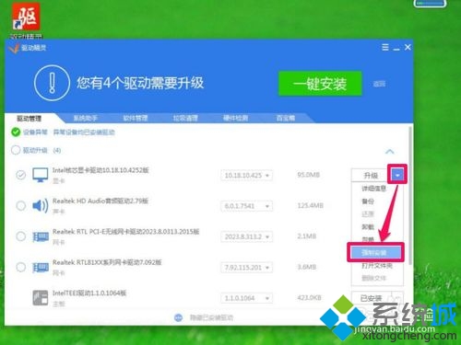This screenshot has width=461, height=345.
Task: Click 异常设备均已安装驱动 status text
Action: 84,132
